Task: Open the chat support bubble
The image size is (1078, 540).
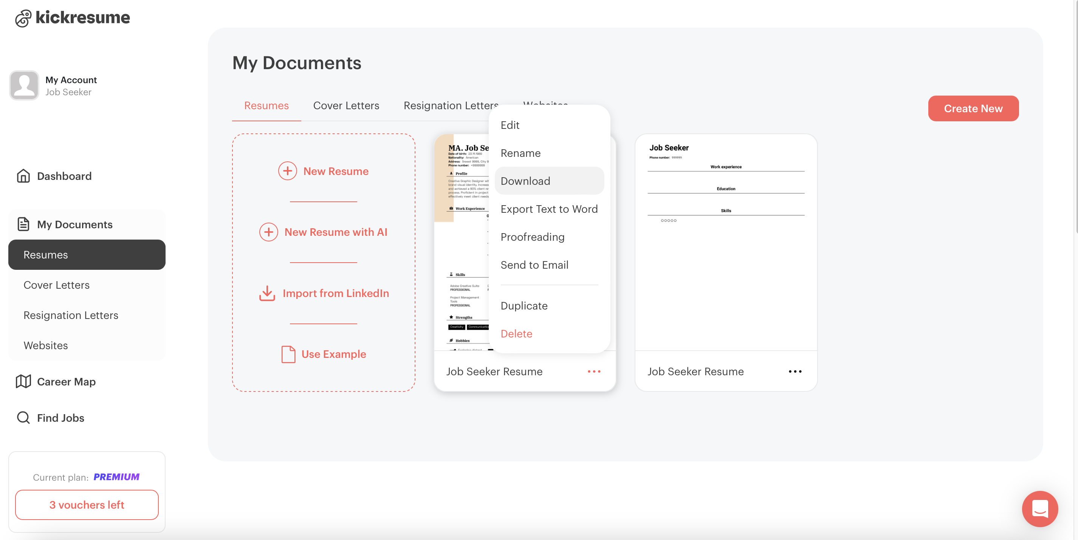Action: (1039, 509)
